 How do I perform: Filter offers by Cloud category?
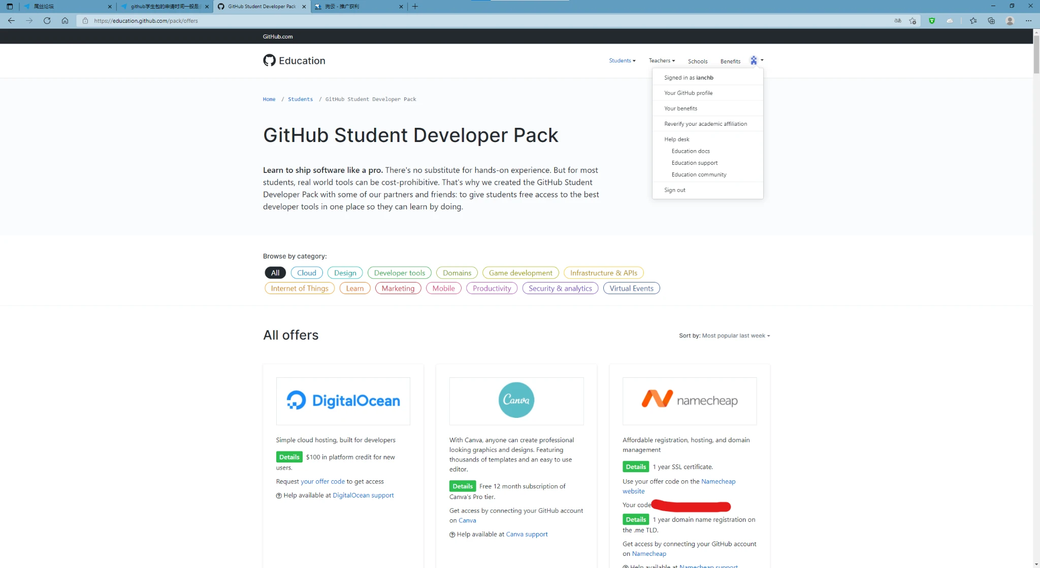tap(307, 273)
